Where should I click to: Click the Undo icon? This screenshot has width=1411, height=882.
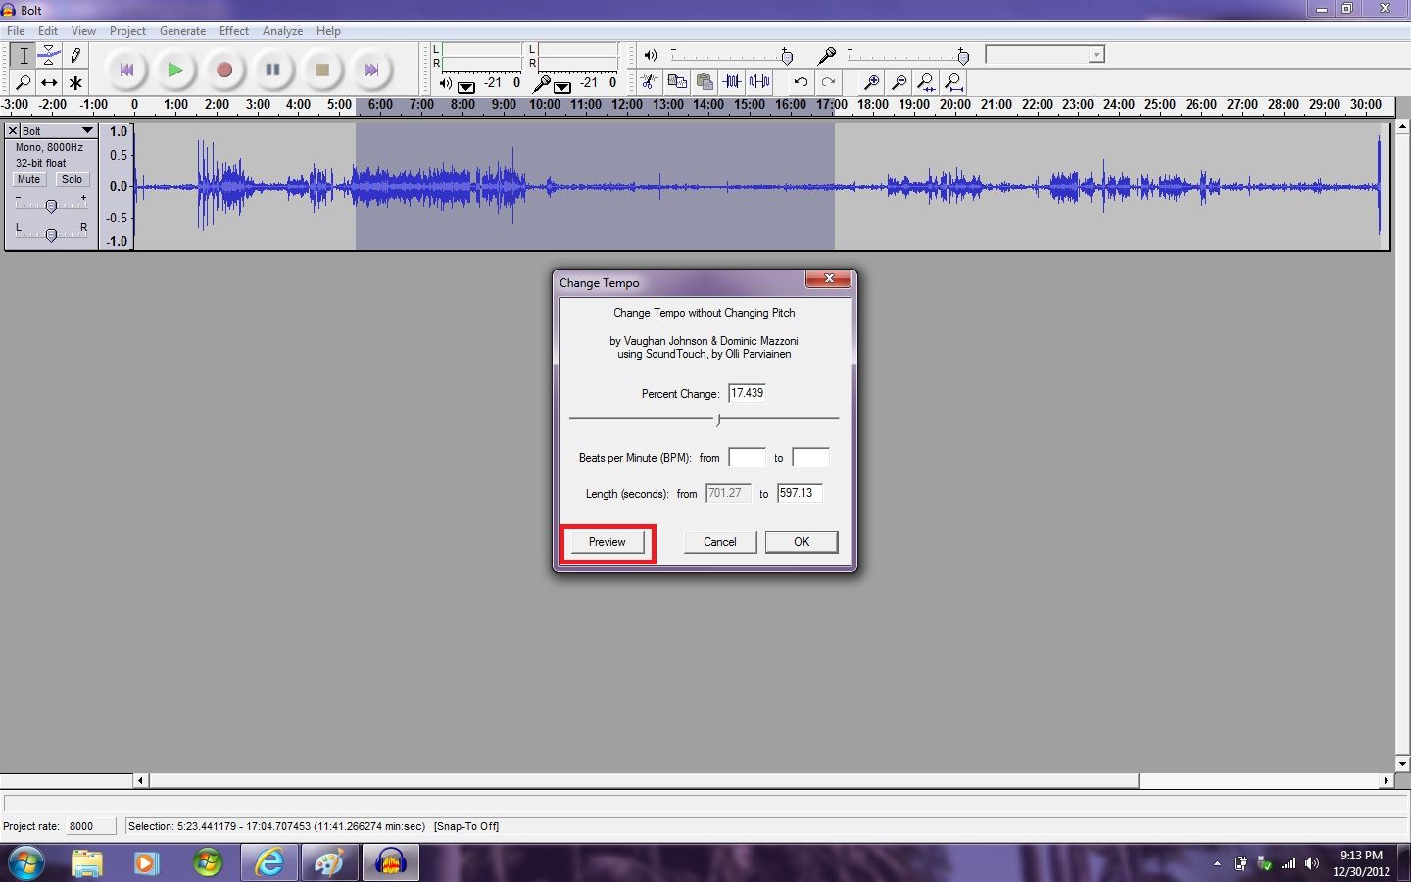click(x=800, y=82)
